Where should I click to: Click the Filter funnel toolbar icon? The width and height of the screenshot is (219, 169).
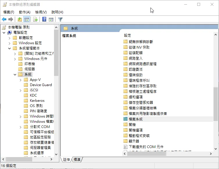(60, 19)
